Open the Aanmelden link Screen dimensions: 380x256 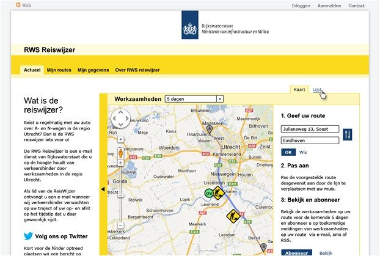tap(329, 6)
